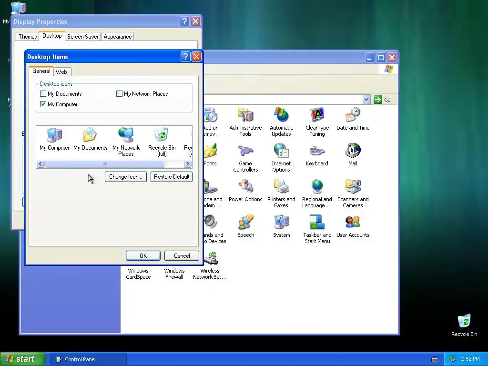Click the horizontal scrollbar thumb in icon list

point(105,164)
